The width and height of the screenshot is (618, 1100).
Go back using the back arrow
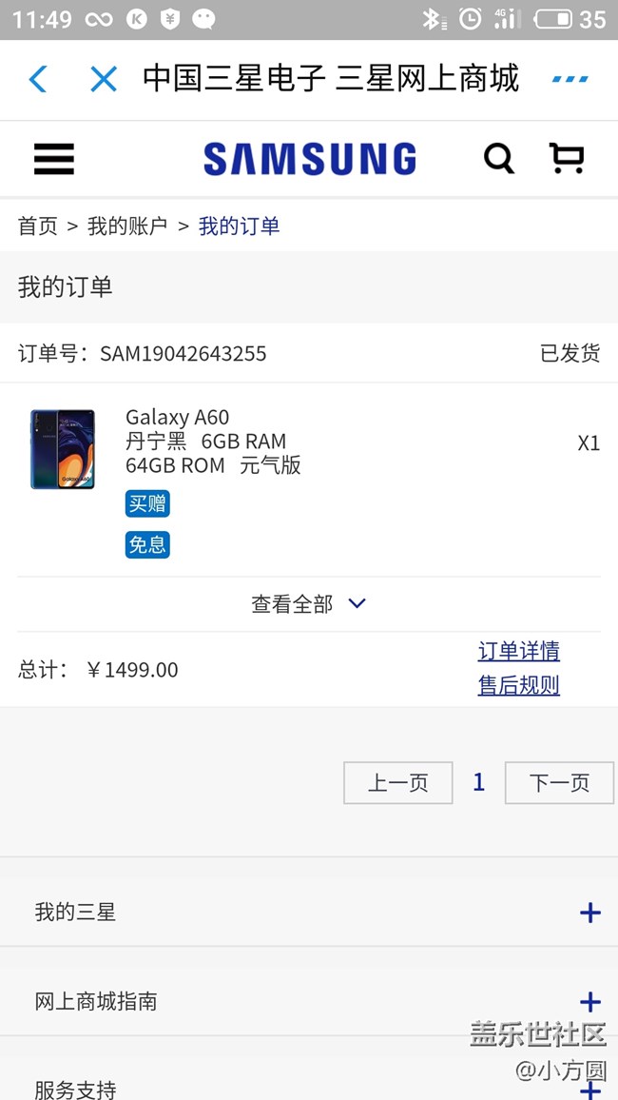click(x=37, y=80)
